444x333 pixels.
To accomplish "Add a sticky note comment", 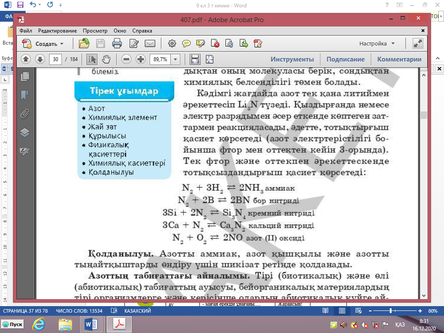I will [x=186, y=43].
